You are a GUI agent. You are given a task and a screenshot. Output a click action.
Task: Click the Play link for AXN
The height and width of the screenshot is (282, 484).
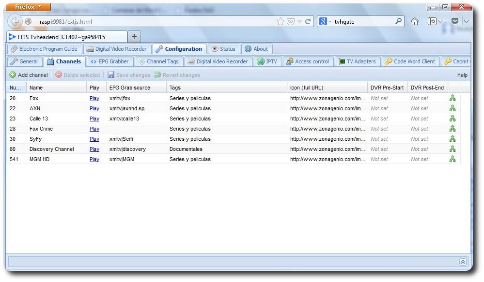[94, 108]
